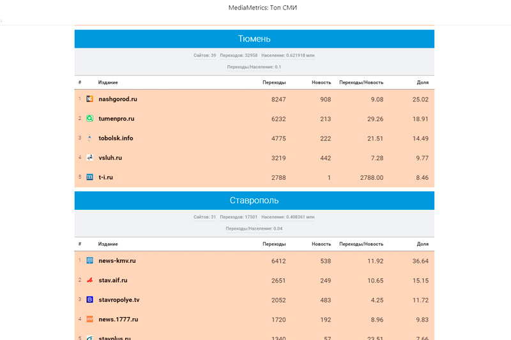Open the stavropolye.tv link
Image resolution: width=511 pixels, height=340 pixels.
(119, 300)
